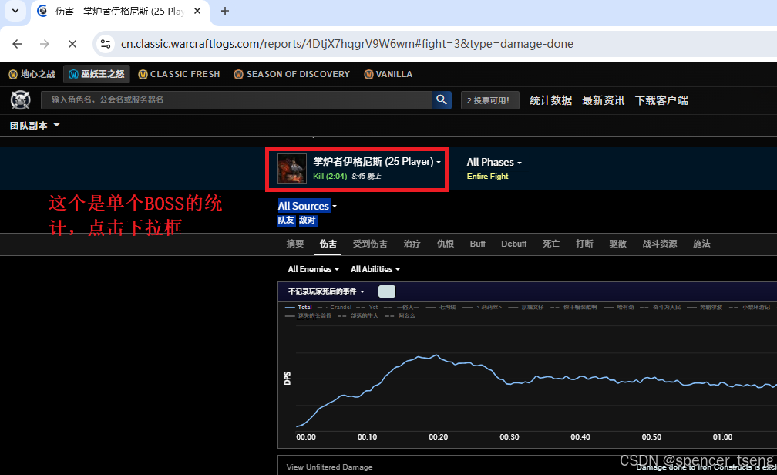The height and width of the screenshot is (475, 777).
Task: Click the Warcraft Logs site logo
Action: (21, 100)
